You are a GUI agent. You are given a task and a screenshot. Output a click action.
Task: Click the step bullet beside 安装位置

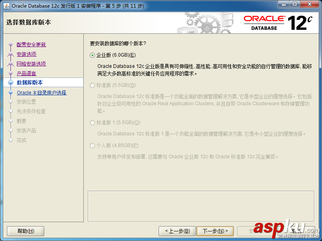[x=11, y=102]
